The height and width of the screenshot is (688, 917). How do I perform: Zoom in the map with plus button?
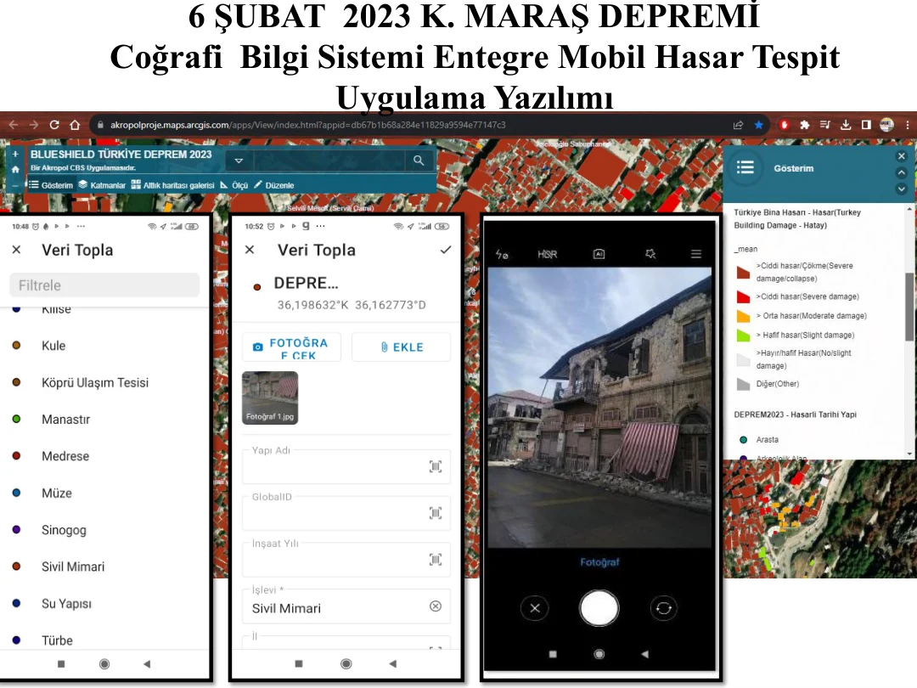click(15, 154)
